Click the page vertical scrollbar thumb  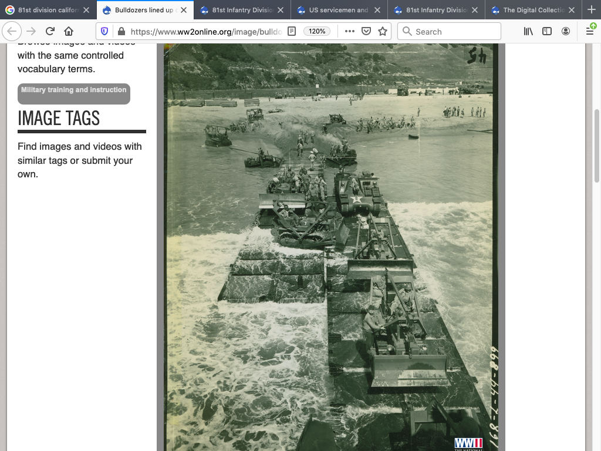point(597,146)
